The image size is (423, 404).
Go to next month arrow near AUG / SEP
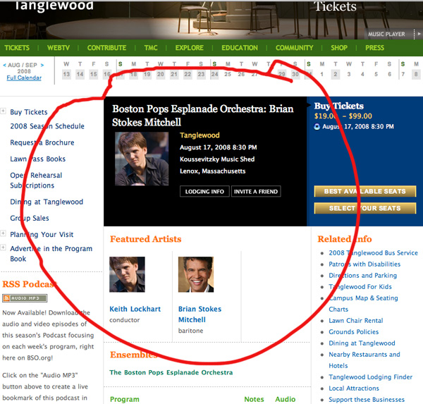click(x=42, y=65)
